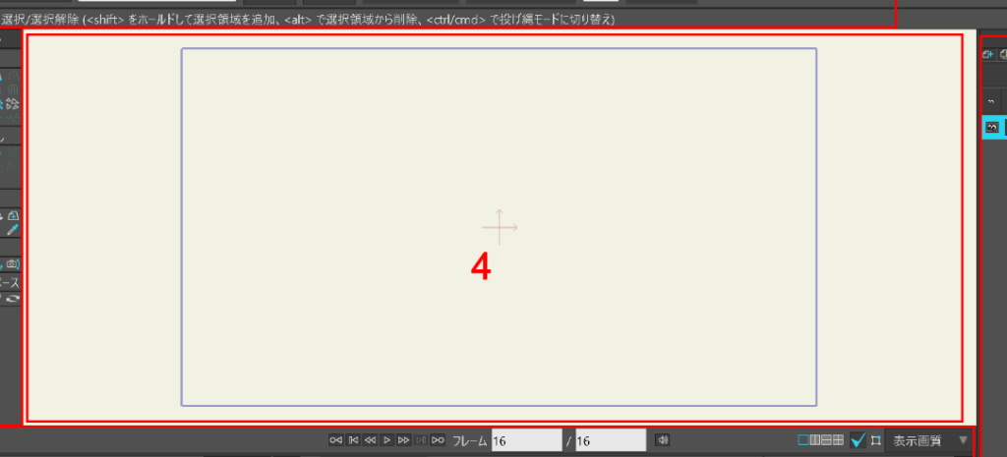The width and height of the screenshot is (1007, 457).
Task: Step forward to the next frame
Action: pos(404,439)
